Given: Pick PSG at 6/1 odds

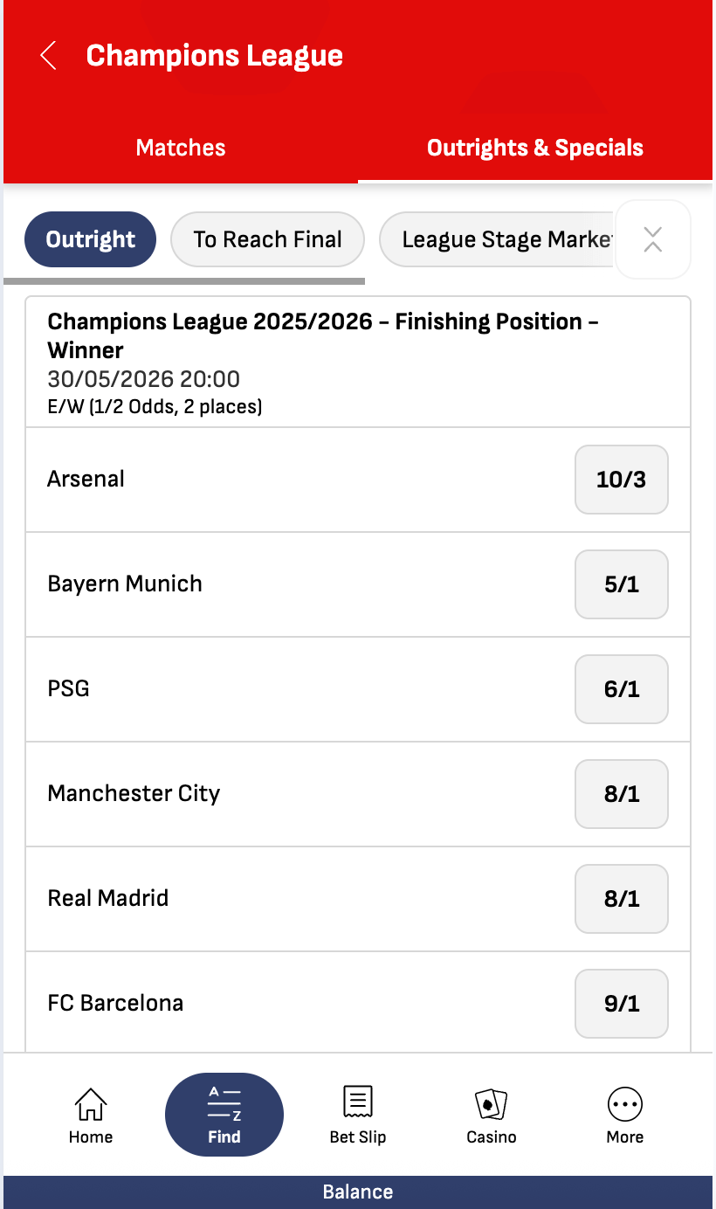Looking at the screenshot, I should click(x=622, y=689).
